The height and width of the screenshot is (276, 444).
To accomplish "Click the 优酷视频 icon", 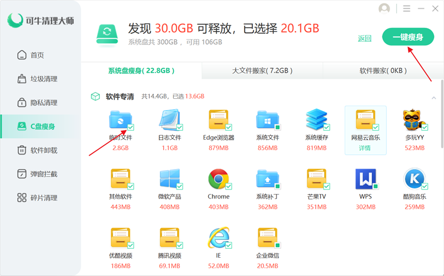I will click(120, 238).
